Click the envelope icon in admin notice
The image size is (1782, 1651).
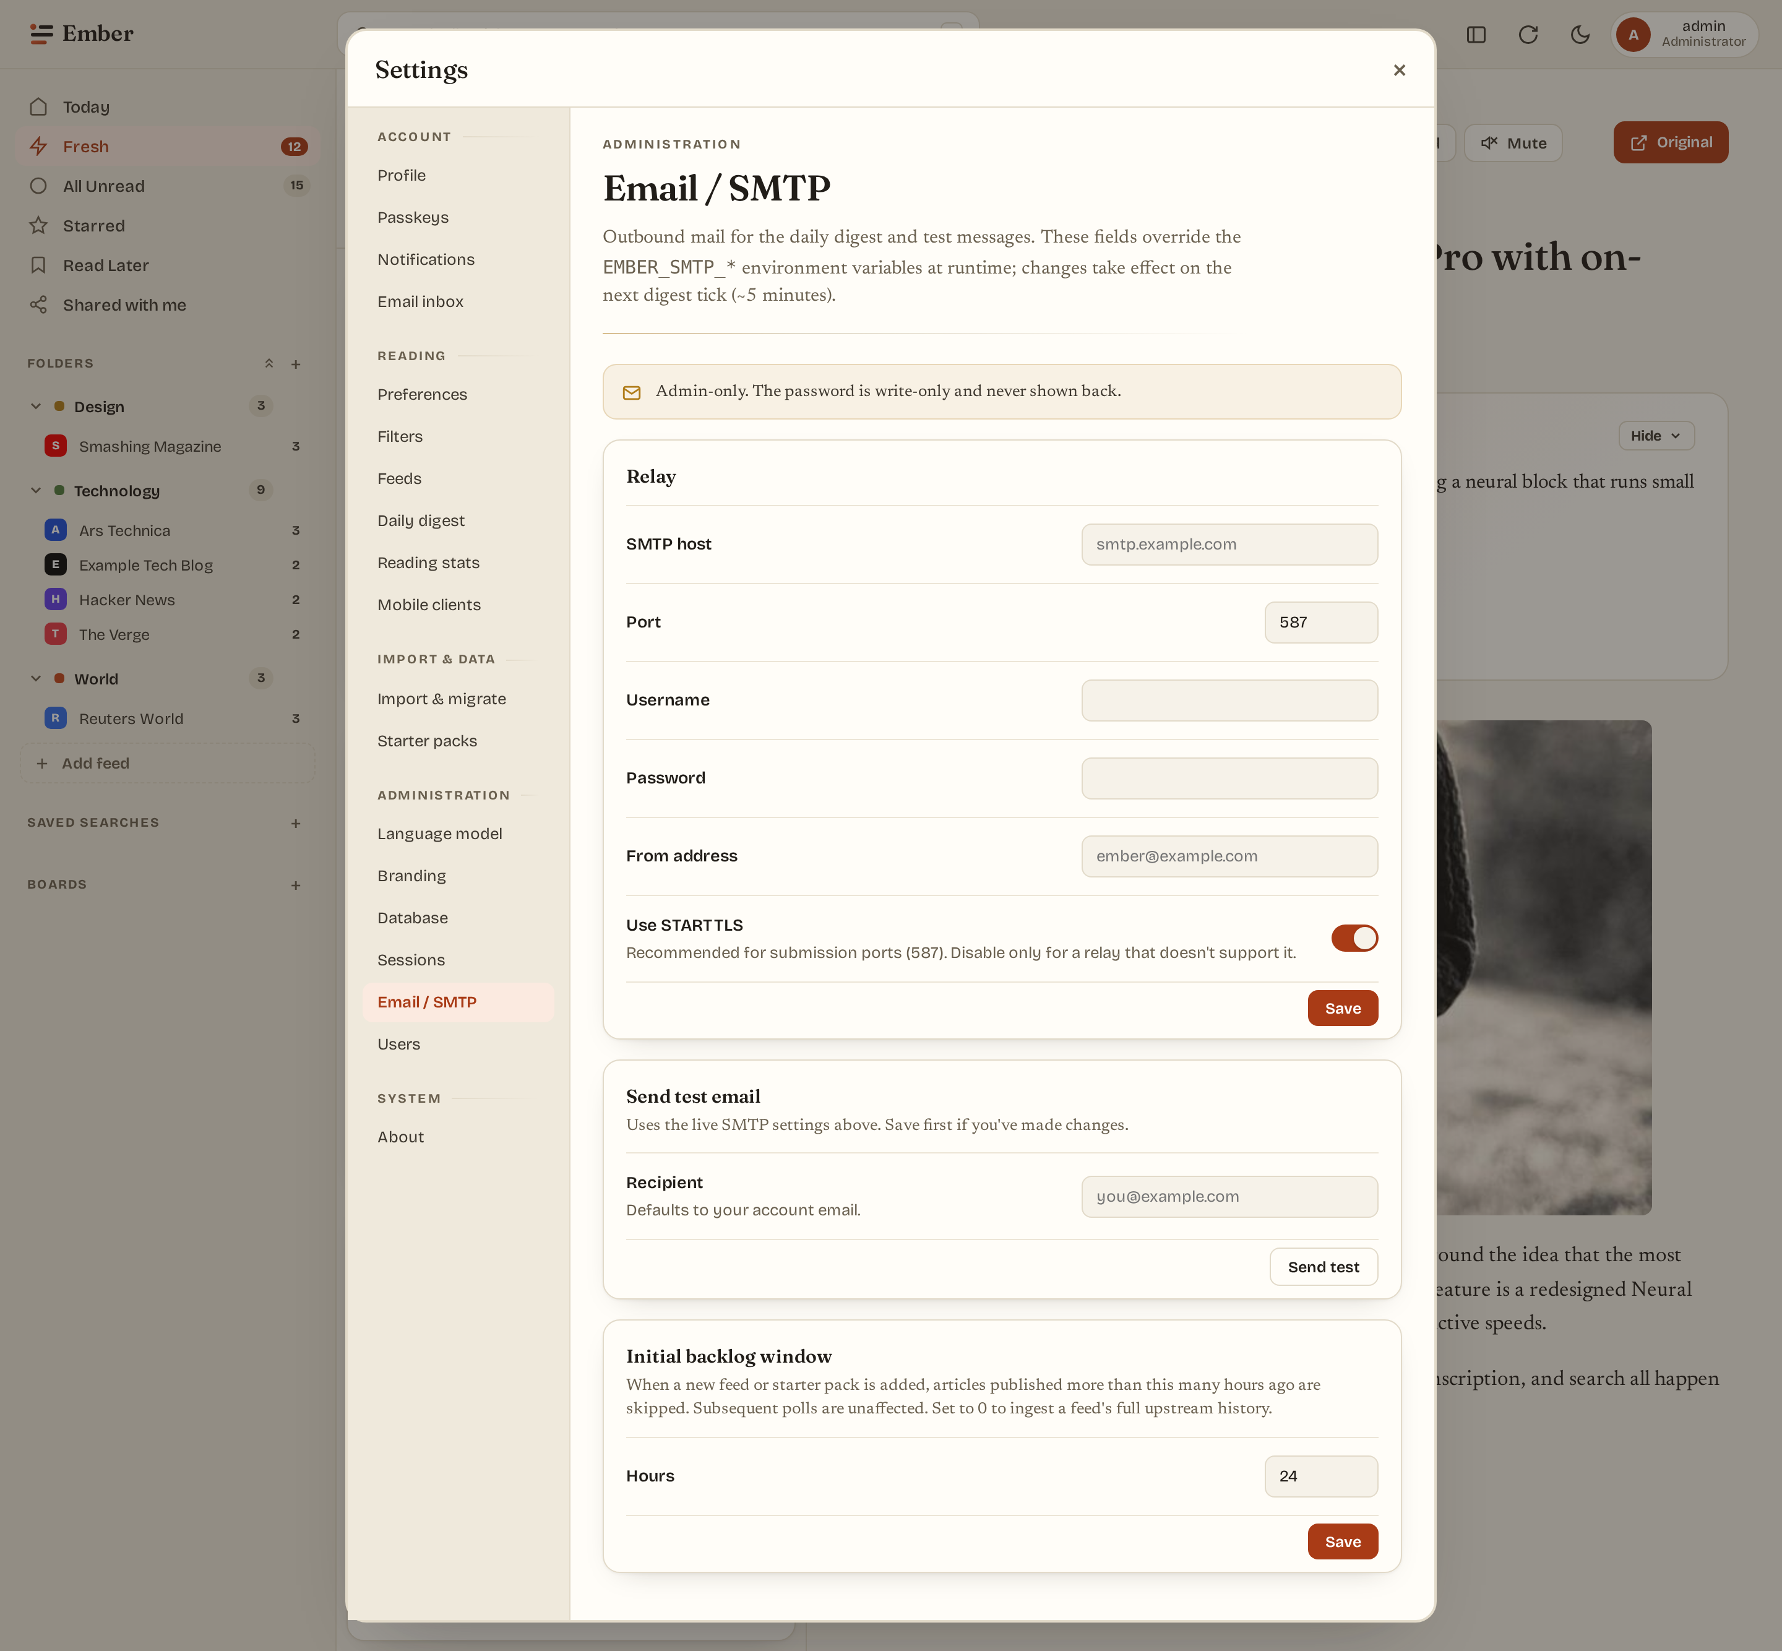pos(632,392)
